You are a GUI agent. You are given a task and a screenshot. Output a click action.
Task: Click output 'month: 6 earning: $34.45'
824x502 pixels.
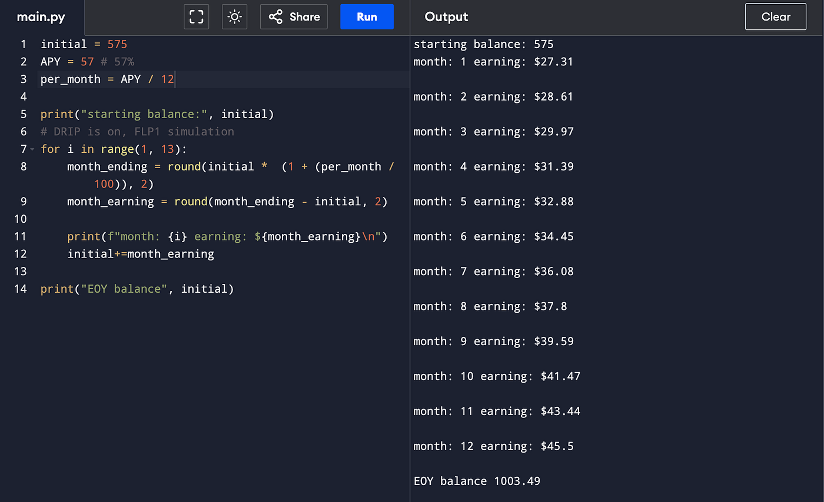[x=493, y=236]
